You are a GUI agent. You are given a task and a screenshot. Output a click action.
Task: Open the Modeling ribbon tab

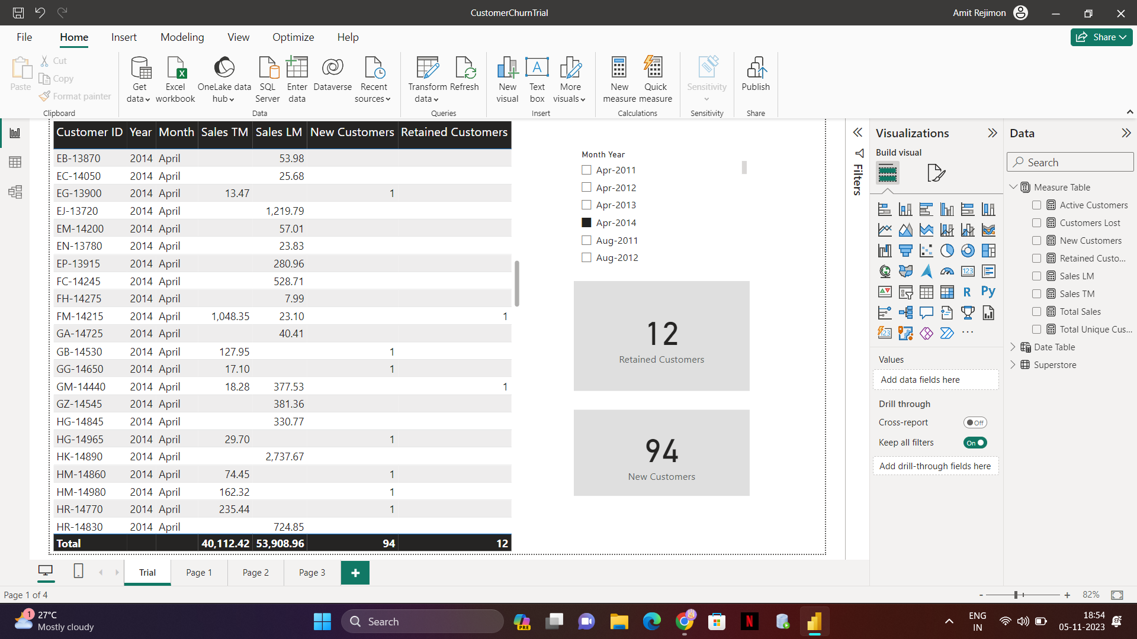point(182,37)
